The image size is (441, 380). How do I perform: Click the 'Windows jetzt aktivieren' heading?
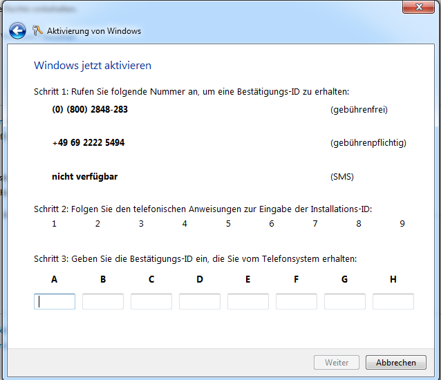click(x=93, y=66)
